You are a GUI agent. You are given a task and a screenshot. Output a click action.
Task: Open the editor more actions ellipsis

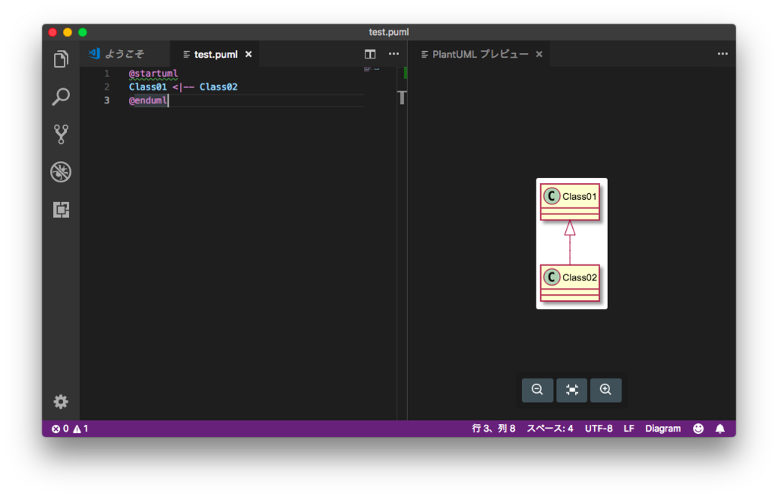(394, 54)
